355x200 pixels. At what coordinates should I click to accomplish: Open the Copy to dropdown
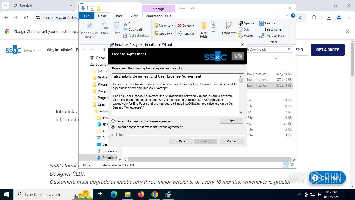click(163, 34)
